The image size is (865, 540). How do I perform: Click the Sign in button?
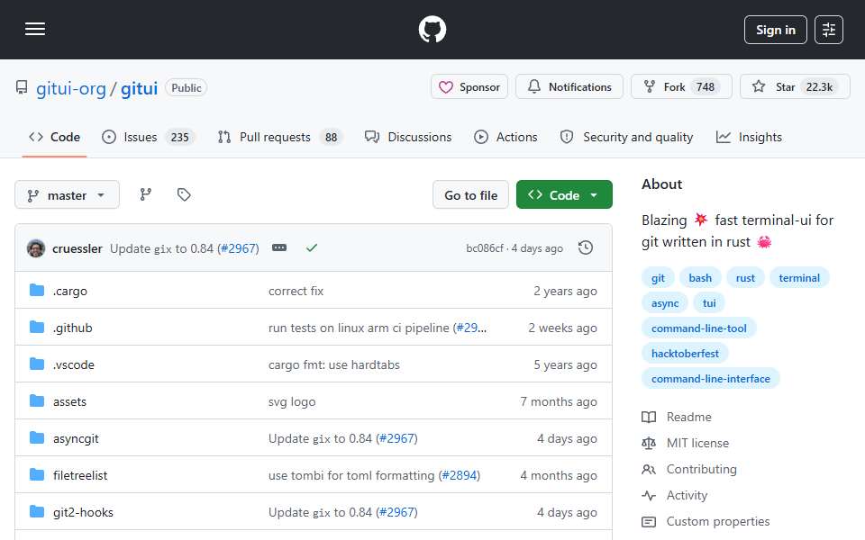(775, 30)
